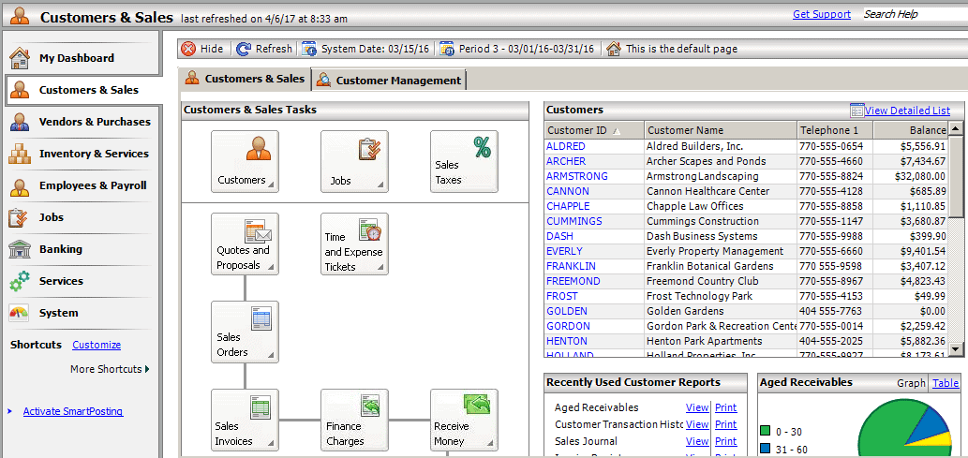This screenshot has height=458, width=968.
Task: Open customer HENTON
Action: click(x=567, y=341)
